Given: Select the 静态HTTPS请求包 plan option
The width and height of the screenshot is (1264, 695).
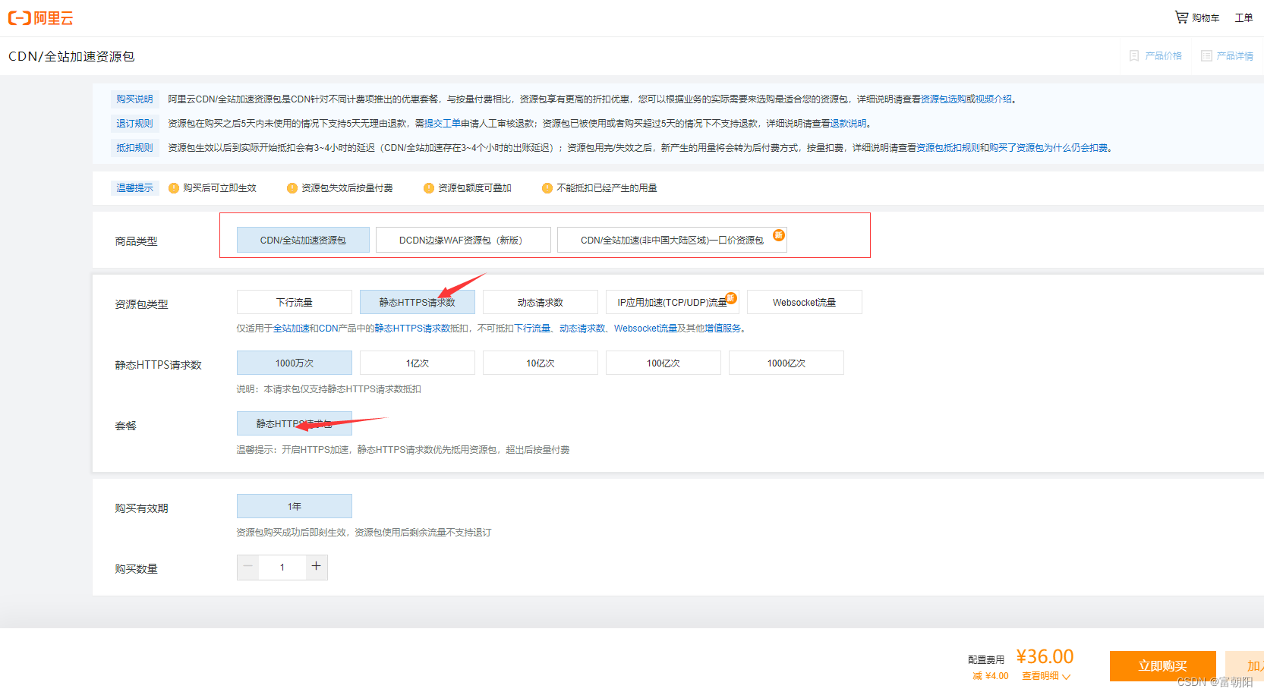Looking at the screenshot, I should [295, 423].
